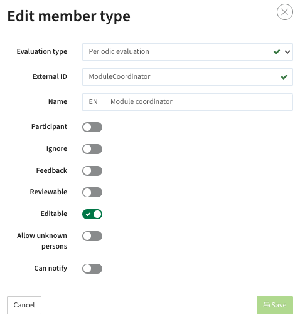Toggle Allow unknown persons on
Viewport: 300px width, 320px height.
click(92, 236)
